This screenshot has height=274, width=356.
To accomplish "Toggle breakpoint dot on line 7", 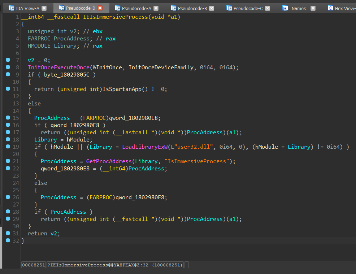I will pyautogui.click(x=8, y=60).
